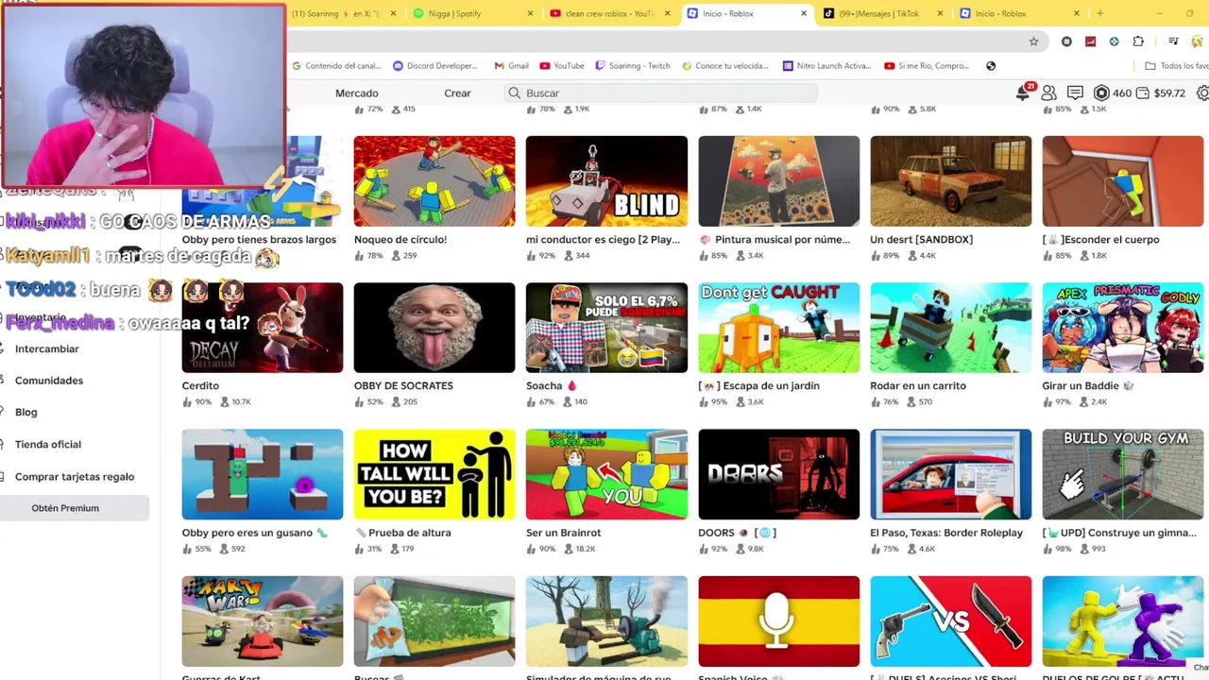This screenshot has width=1209, height=680.
Task: Click the Buscar search field
Action: pyautogui.click(x=661, y=93)
